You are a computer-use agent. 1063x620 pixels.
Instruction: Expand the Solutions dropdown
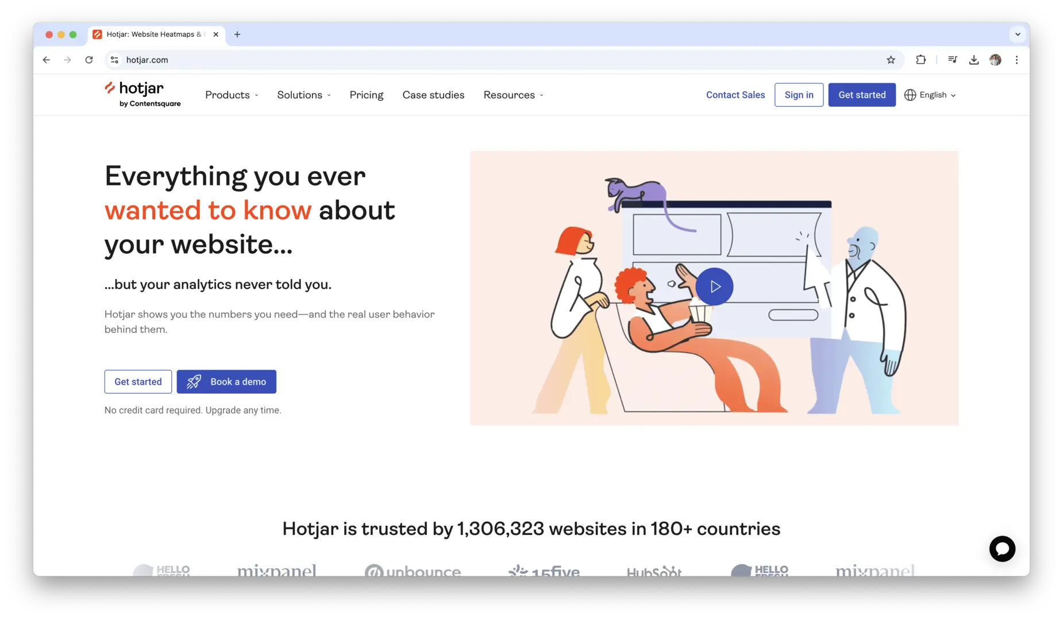(x=303, y=95)
